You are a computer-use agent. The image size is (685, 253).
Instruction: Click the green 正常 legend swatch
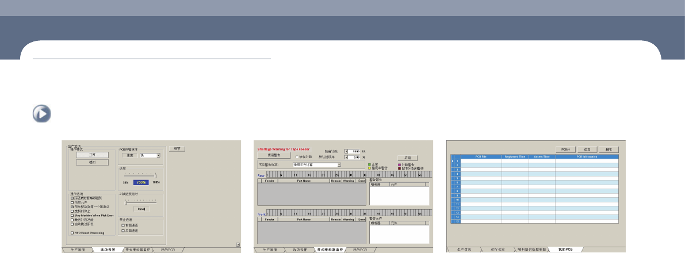pos(369,164)
